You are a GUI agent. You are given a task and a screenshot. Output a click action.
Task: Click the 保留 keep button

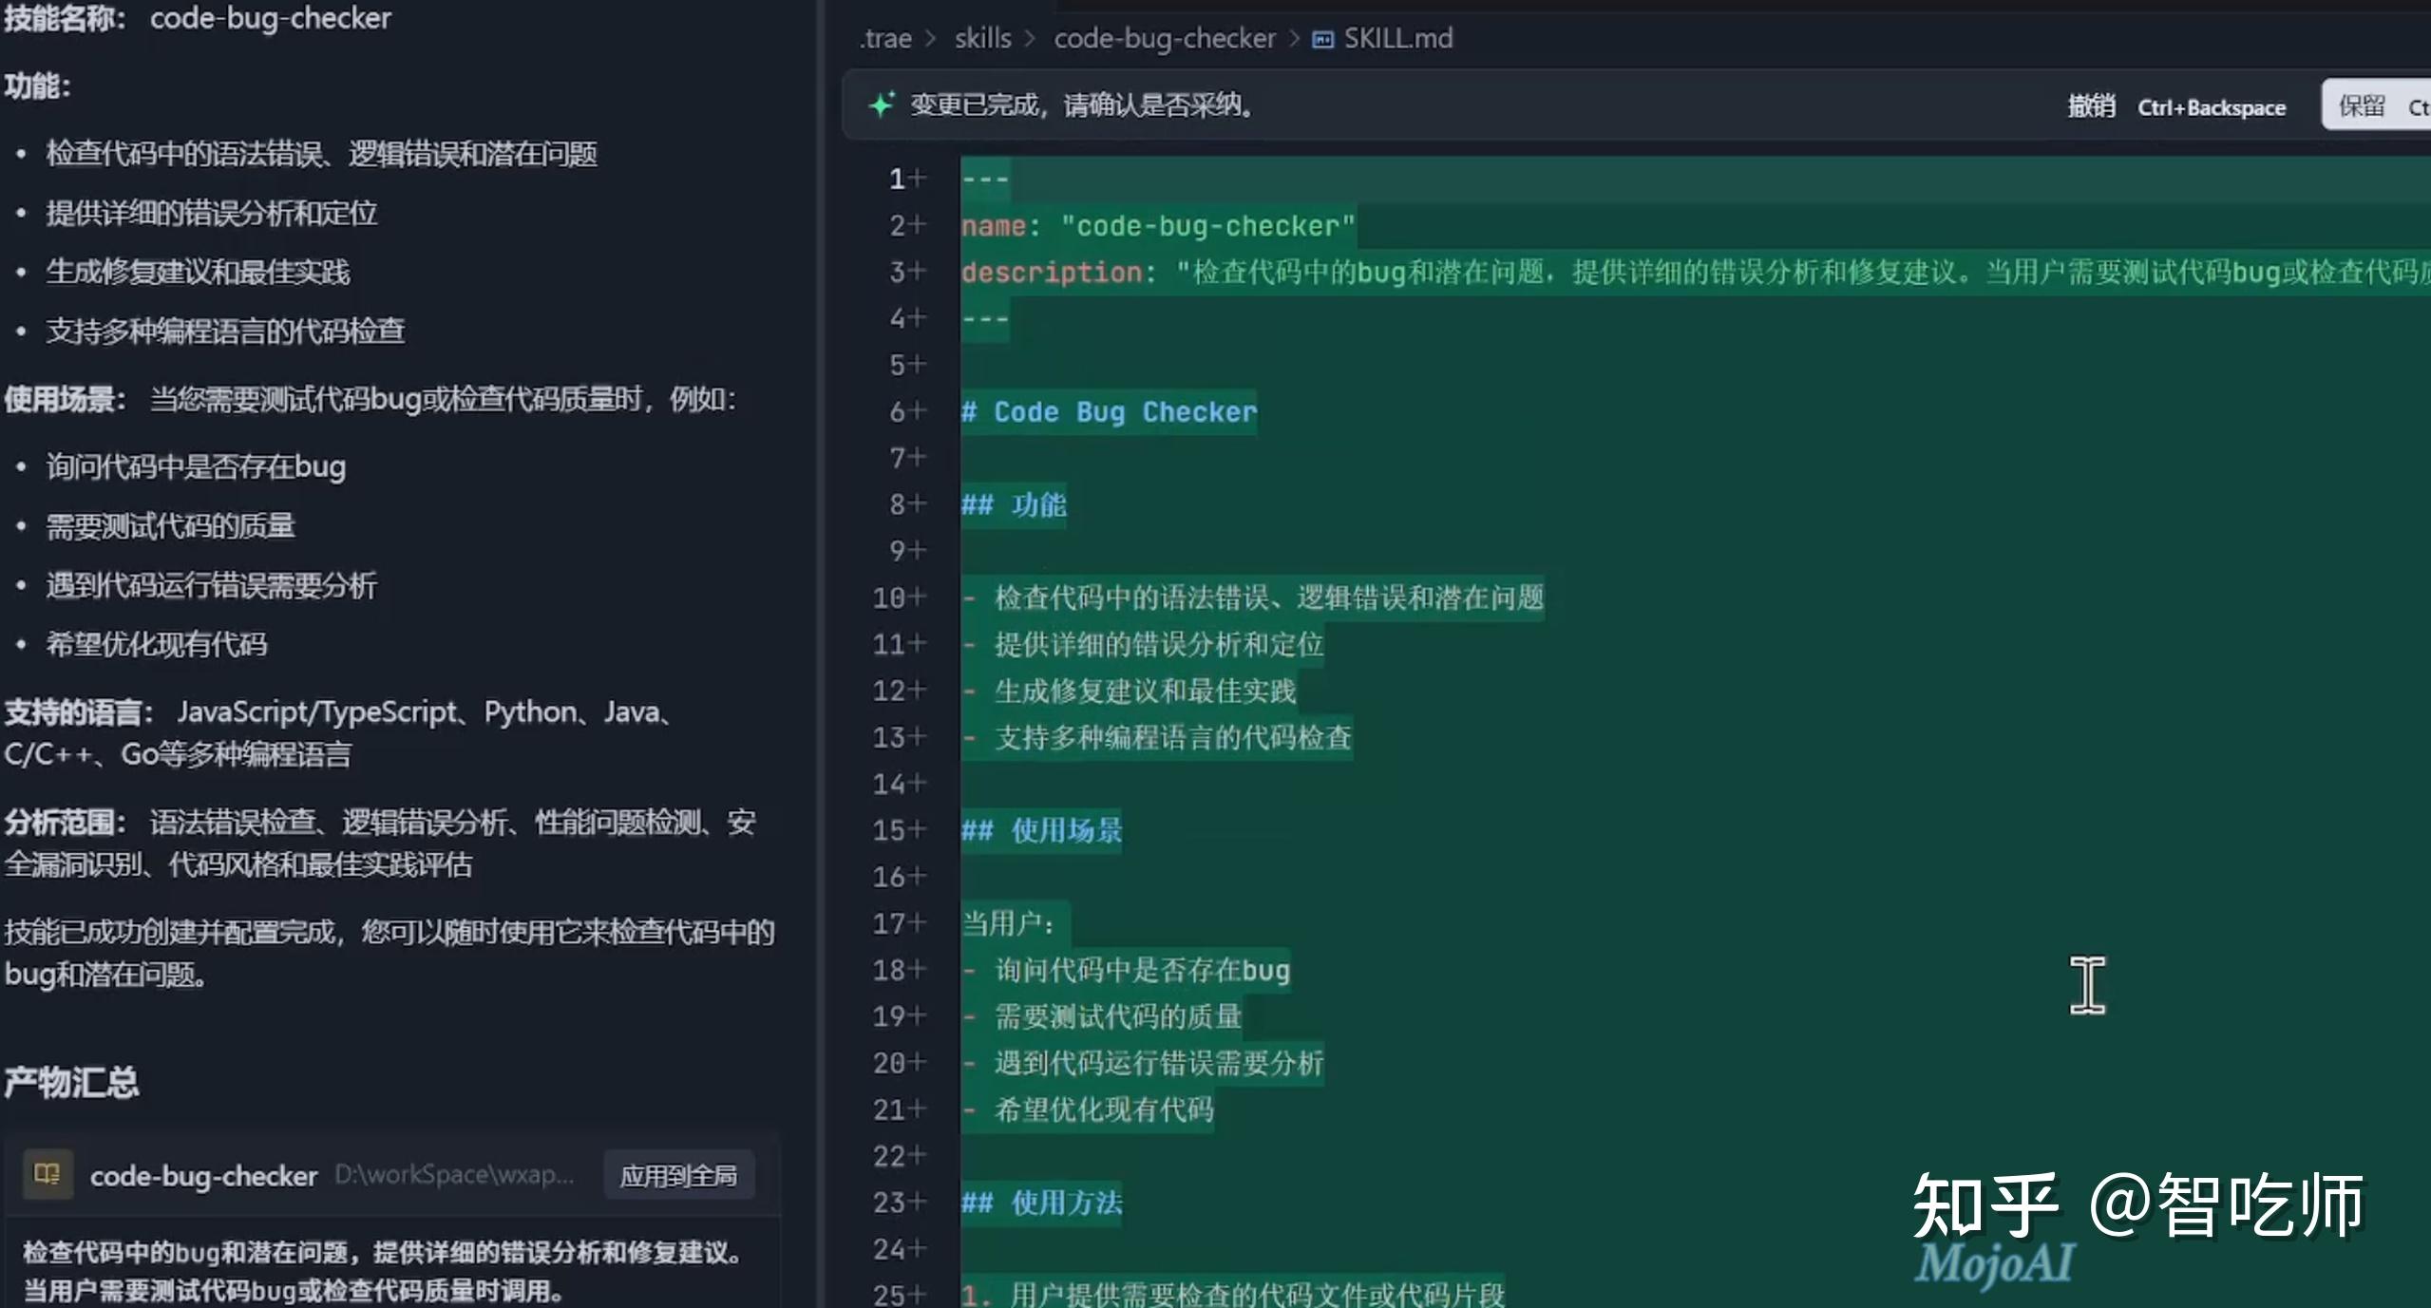pos(2378,105)
